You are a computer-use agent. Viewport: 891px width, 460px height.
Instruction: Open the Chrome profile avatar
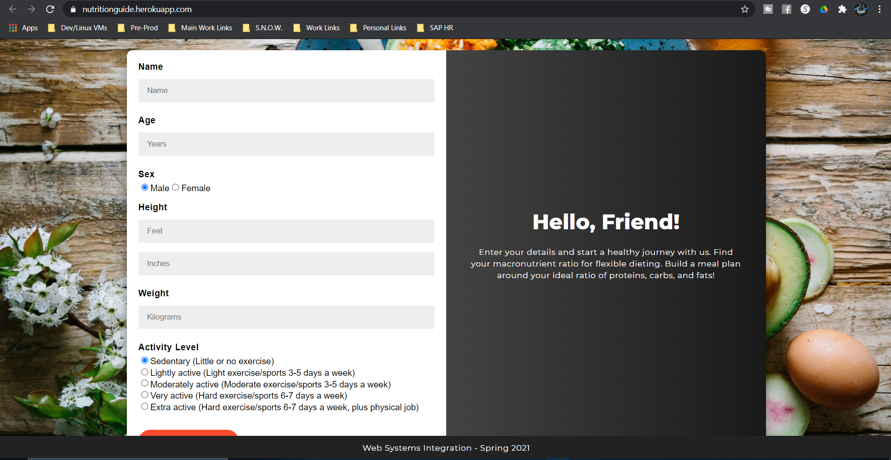pos(861,9)
